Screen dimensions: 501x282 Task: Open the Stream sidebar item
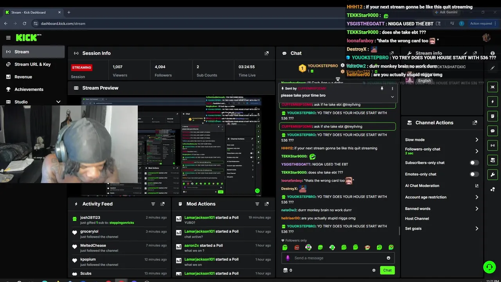33,52
